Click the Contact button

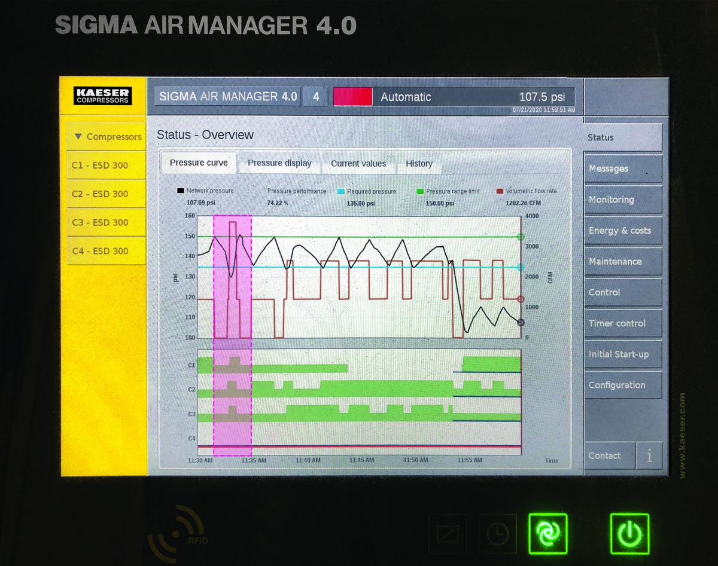(x=609, y=455)
